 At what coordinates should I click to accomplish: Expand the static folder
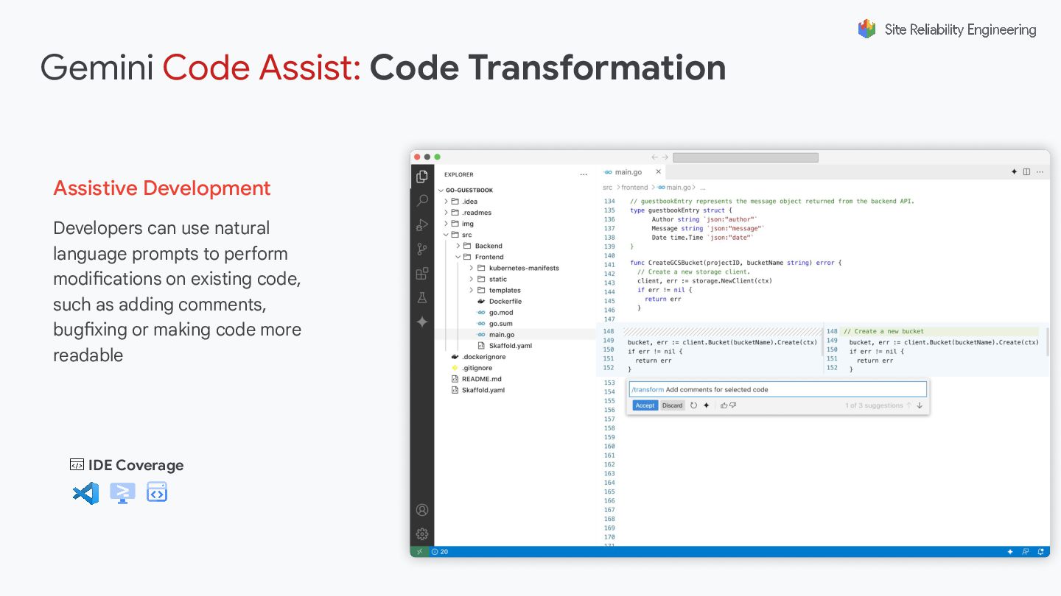(x=472, y=279)
